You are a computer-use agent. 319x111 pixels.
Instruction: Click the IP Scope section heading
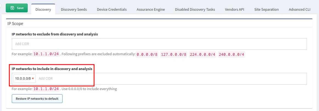click(15, 24)
